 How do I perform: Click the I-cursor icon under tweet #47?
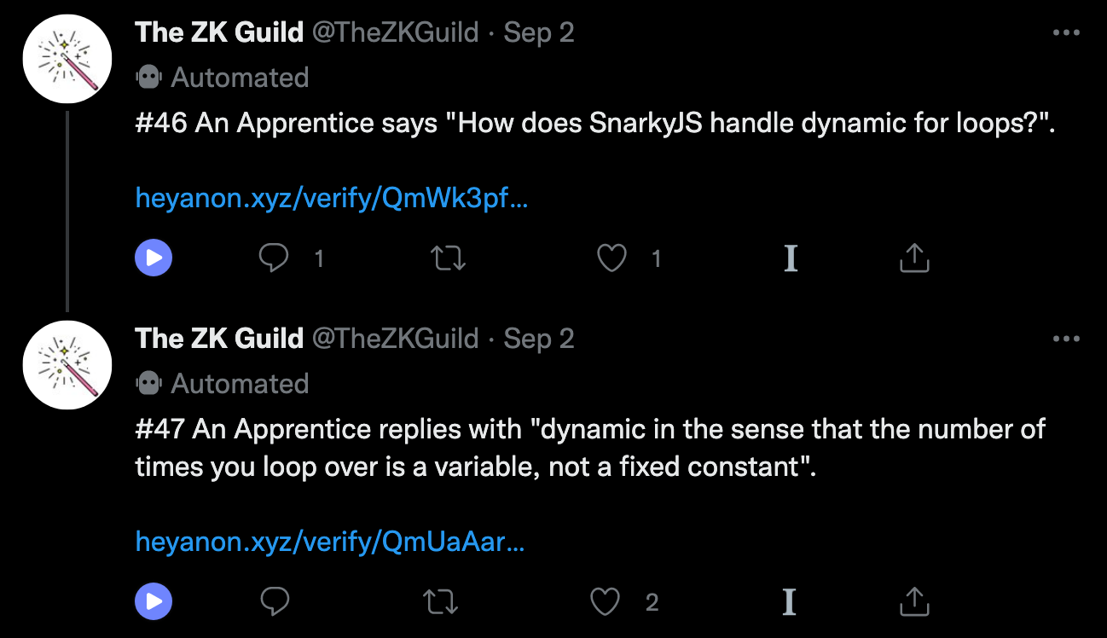click(x=789, y=601)
